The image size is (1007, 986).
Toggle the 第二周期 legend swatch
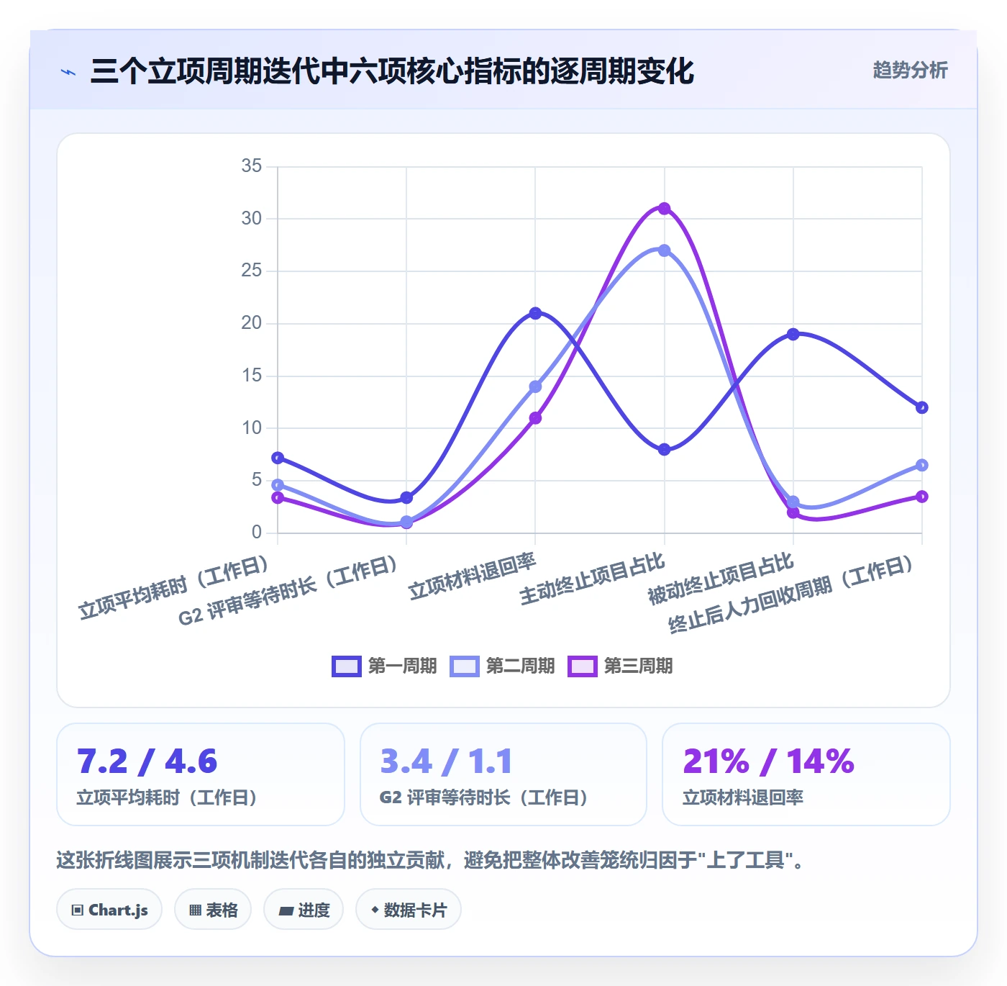click(464, 666)
